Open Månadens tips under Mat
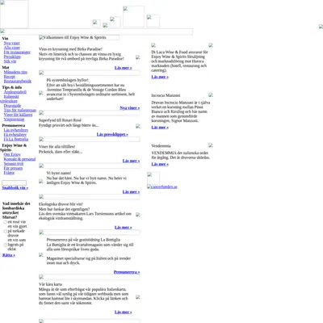 click(15, 72)
